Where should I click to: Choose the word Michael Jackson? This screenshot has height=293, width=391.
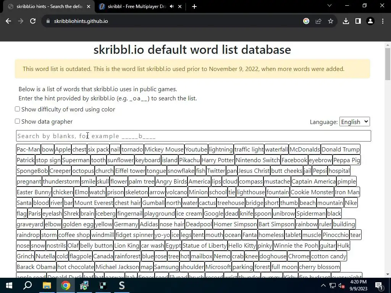[x=117, y=267]
